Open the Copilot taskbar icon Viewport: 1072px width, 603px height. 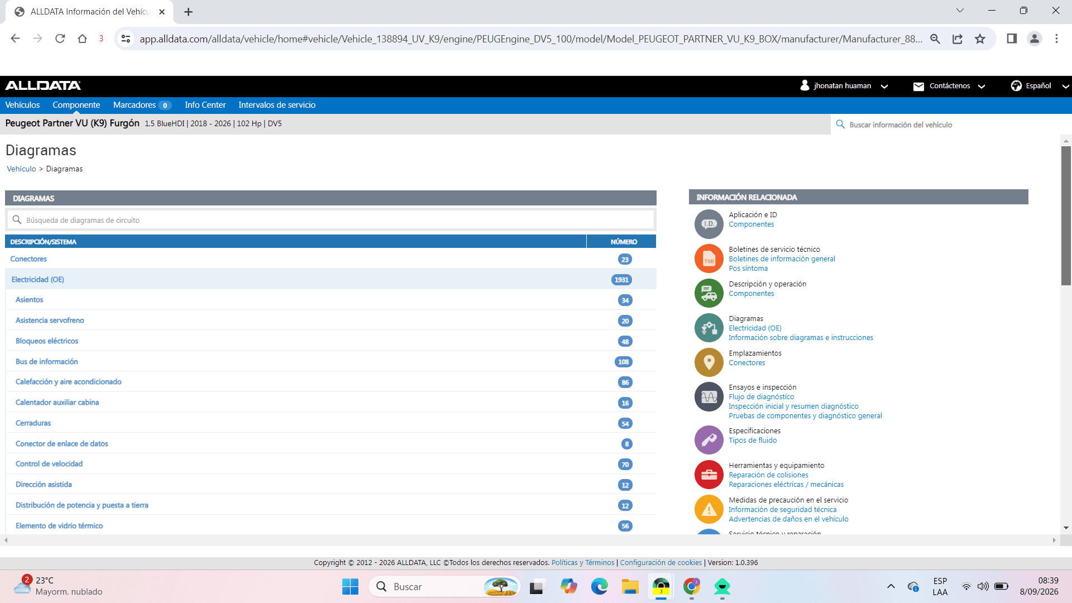point(569,587)
